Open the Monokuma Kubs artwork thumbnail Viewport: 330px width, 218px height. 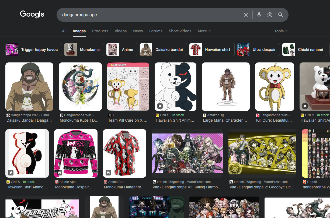[x=80, y=87]
